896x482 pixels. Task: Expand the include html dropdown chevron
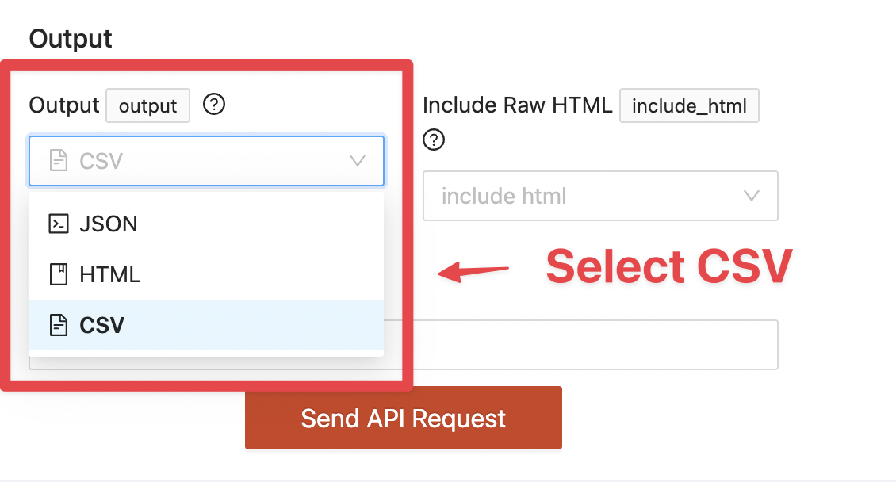coord(752,196)
